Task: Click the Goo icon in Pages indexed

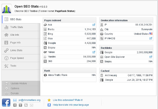Action: (45, 39)
